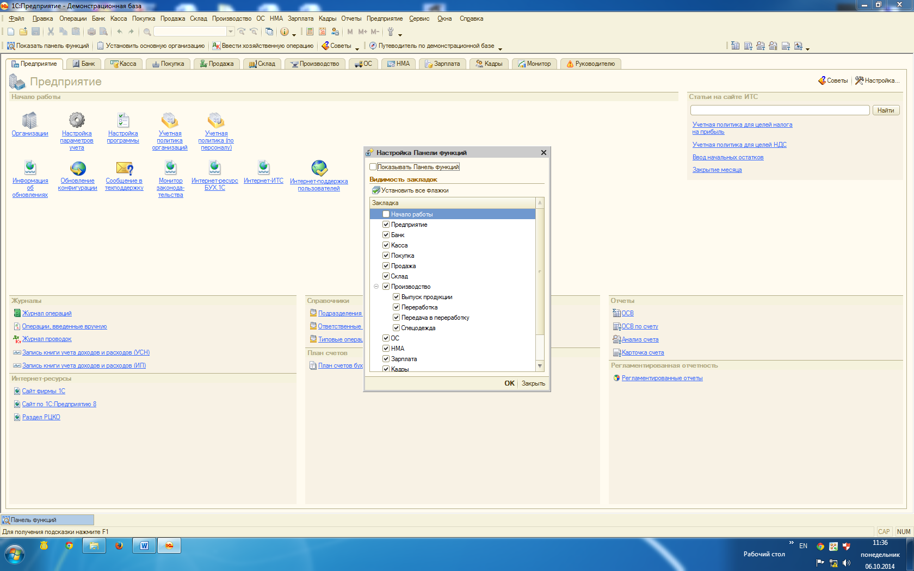This screenshot has width=914, height=571.
Task: Click the New document toolbar icon
Action: [x=11, y=32]
